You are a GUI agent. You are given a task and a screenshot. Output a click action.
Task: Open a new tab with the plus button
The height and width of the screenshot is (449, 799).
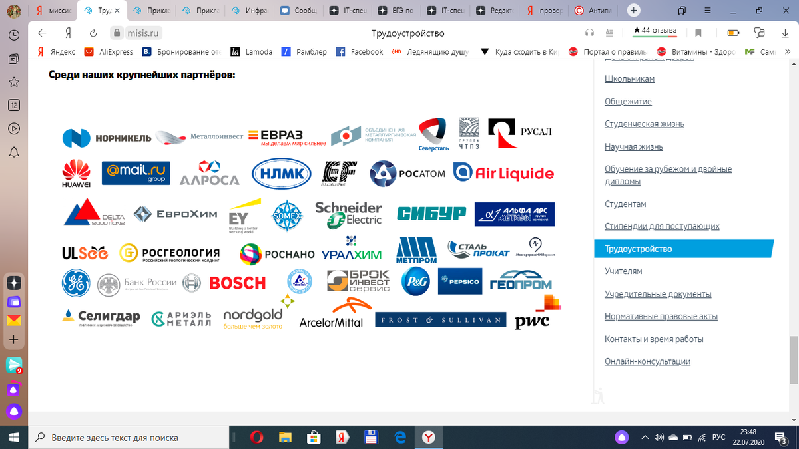(x=634, y=11)
